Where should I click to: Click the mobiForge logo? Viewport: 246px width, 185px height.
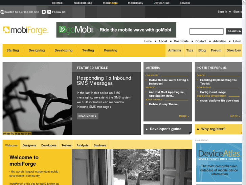(26, 30)
